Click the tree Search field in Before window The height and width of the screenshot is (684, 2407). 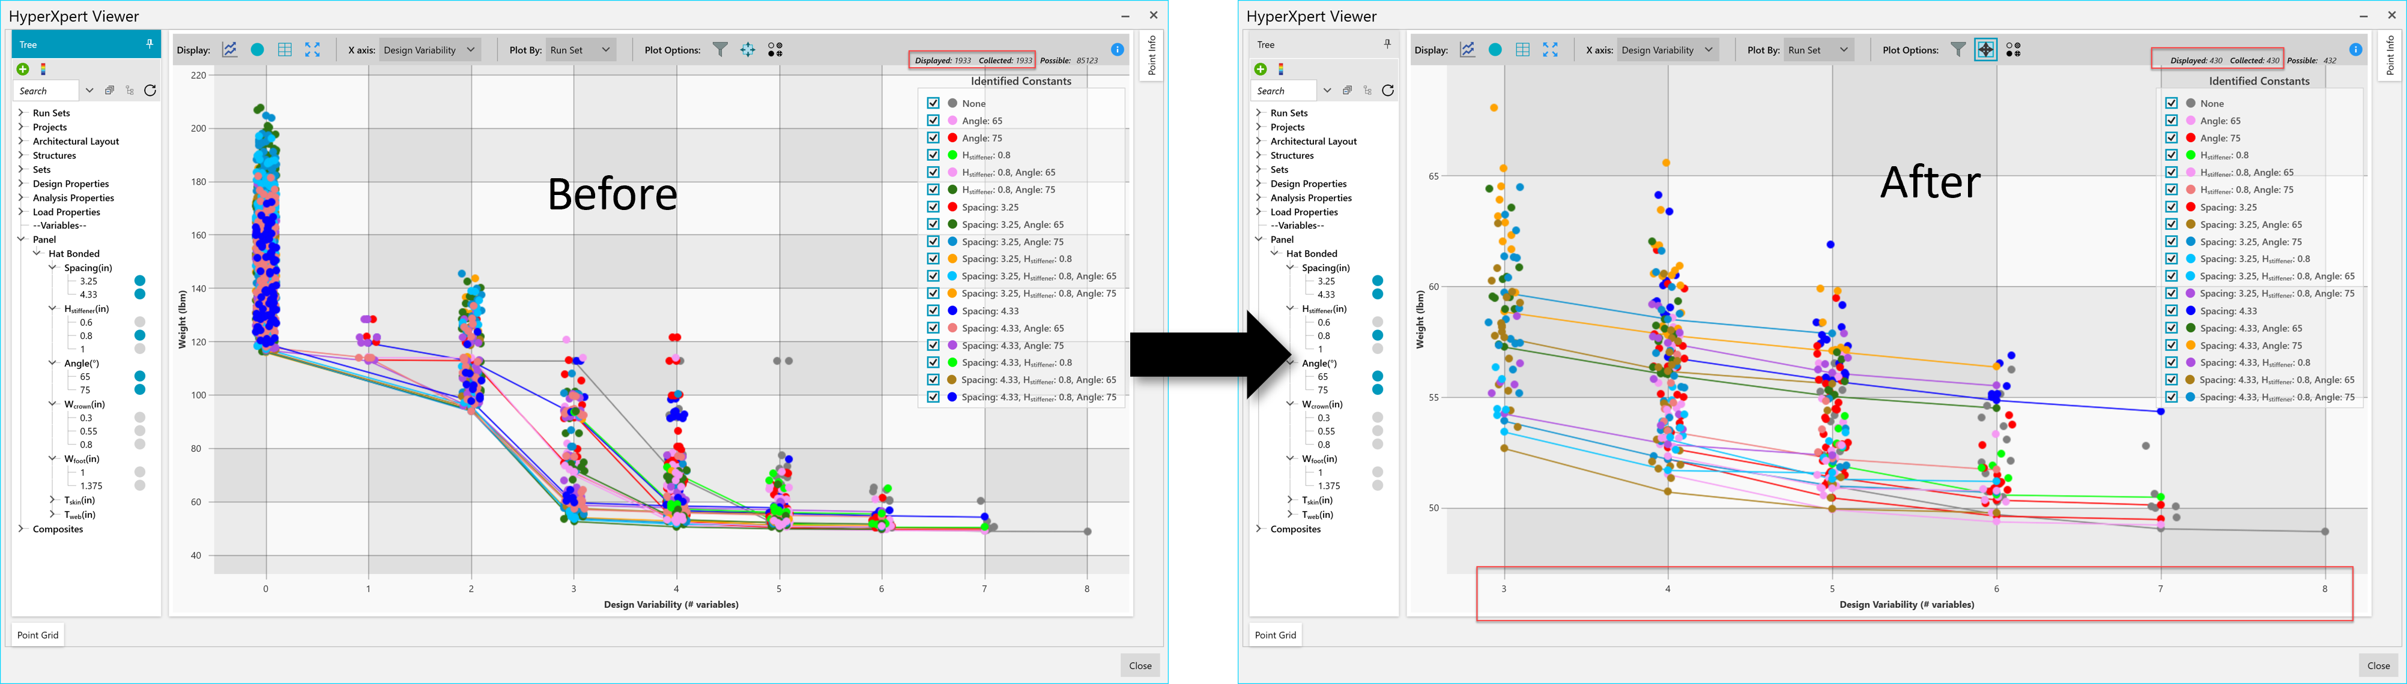click(x=47, y=91)
